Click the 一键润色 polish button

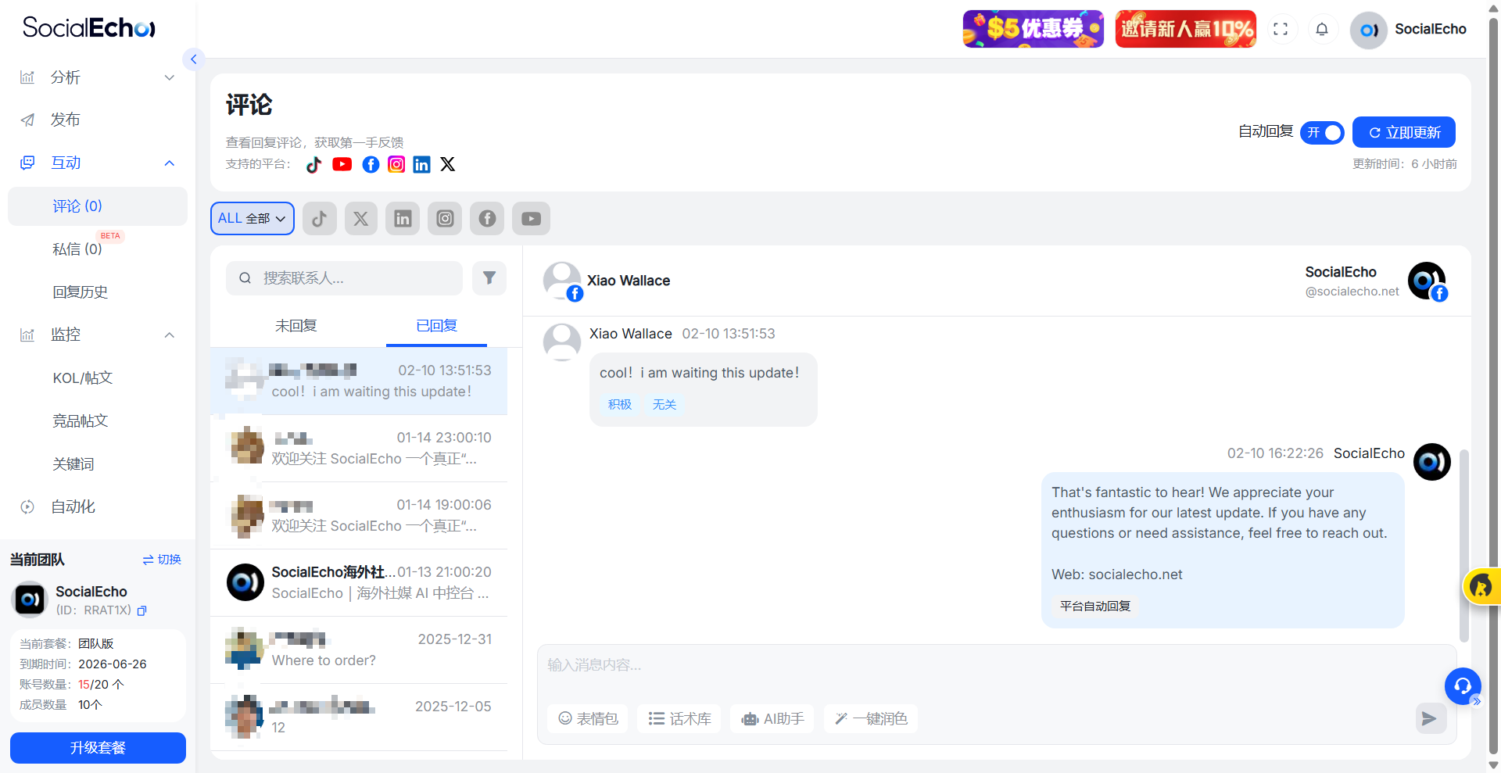point(871,718)
